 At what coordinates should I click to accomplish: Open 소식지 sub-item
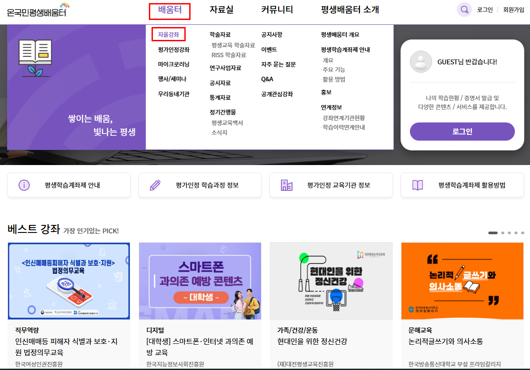click(219, 132)
